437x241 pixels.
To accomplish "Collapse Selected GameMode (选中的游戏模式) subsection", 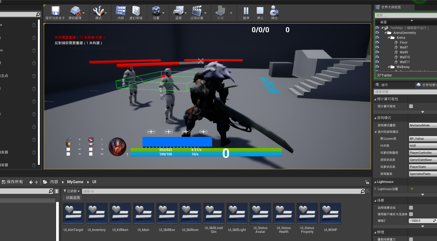I will 376,132.
